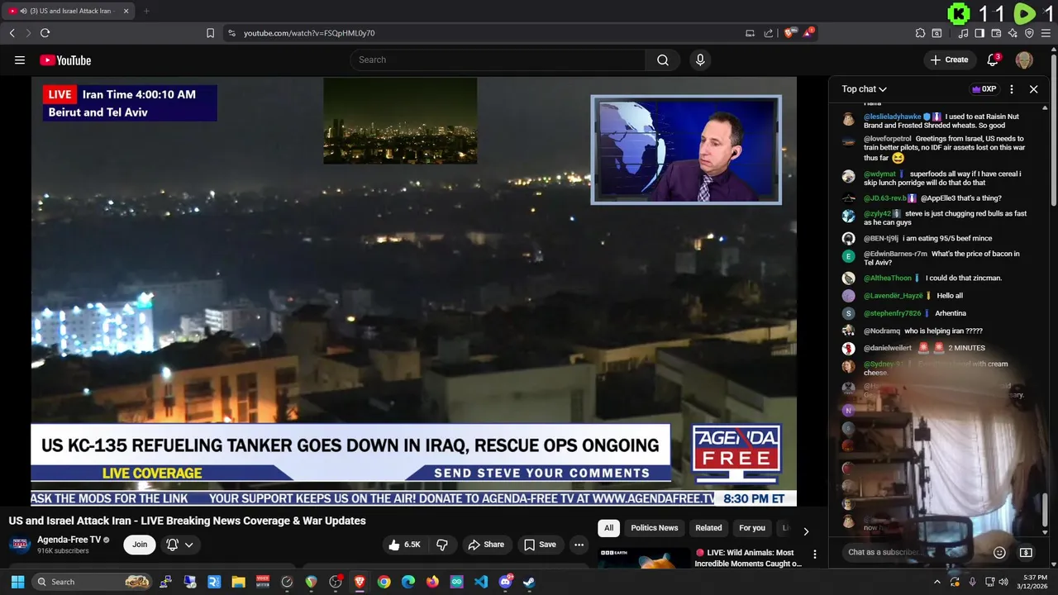Share this page from the address bar
Image resolution: width=1058 pixels, height=595 pixels.
[x=769, y=33]
